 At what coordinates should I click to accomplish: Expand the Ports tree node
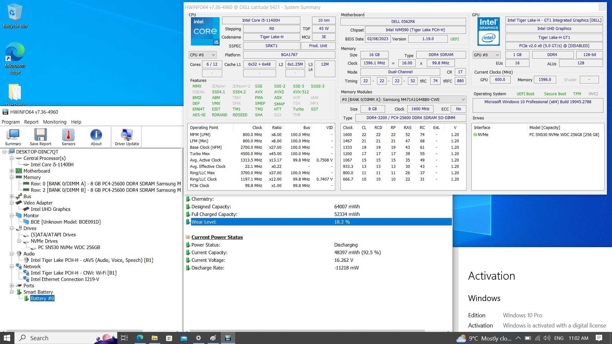tap(12, 285)
